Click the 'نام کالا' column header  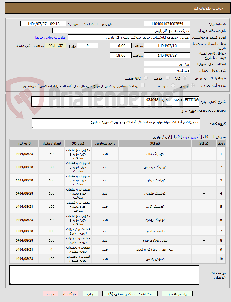[155, 143]
